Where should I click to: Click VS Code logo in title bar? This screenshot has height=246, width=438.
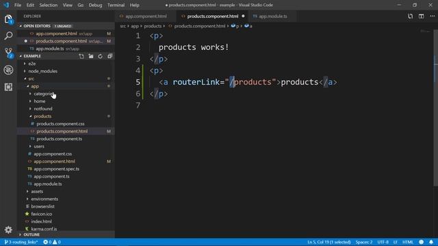(x=6, y=5)
